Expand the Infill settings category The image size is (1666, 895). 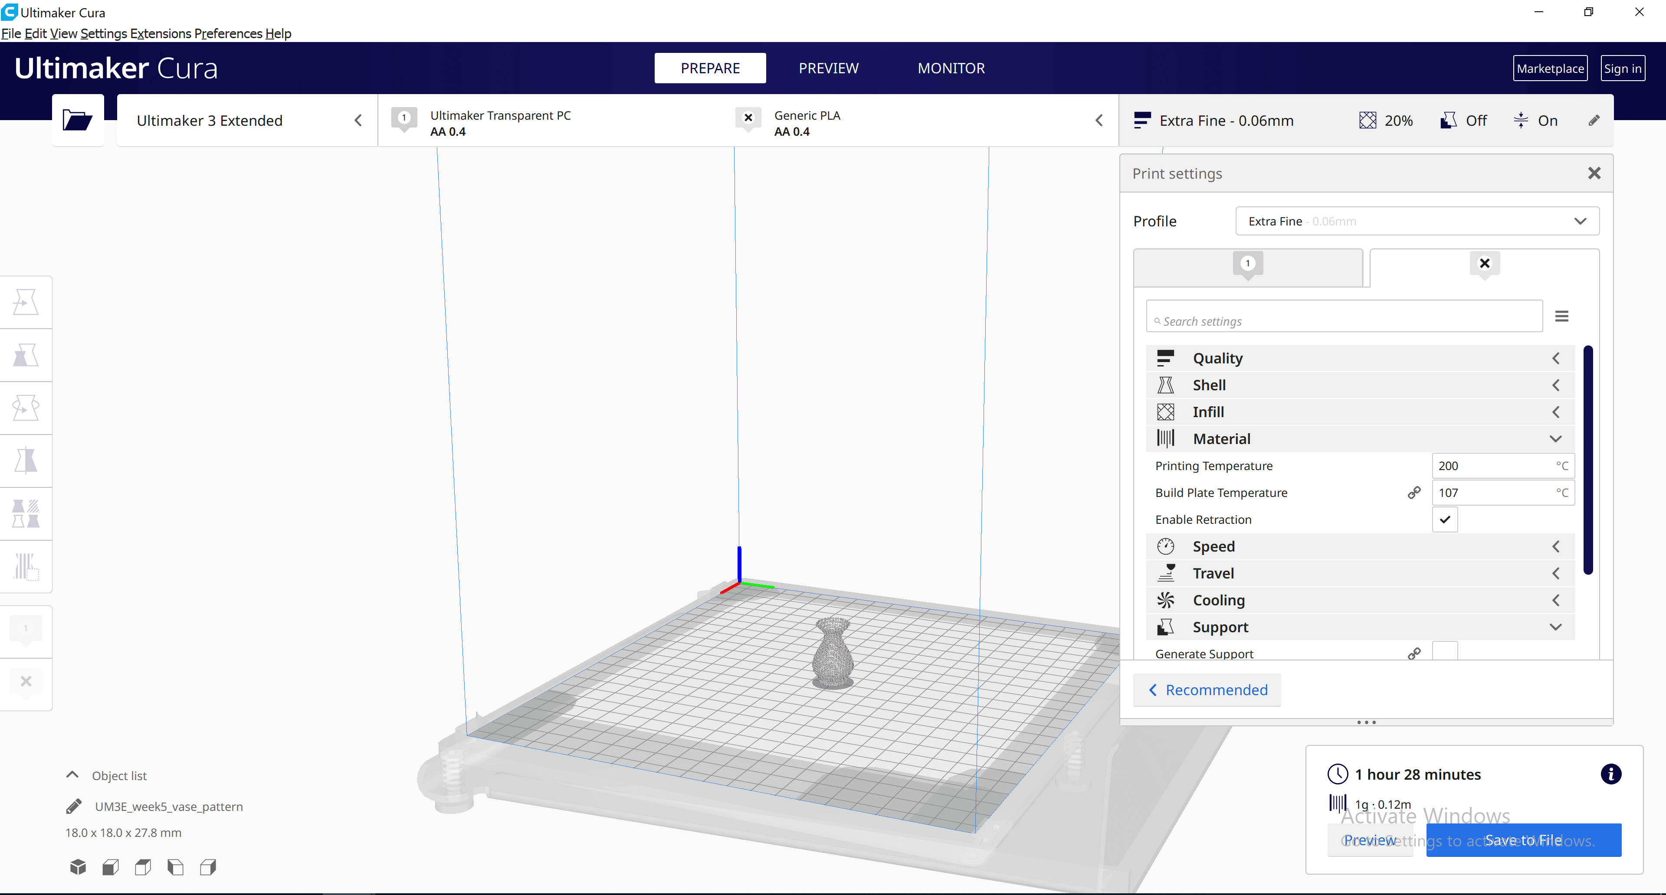[x=1361, y=412]
